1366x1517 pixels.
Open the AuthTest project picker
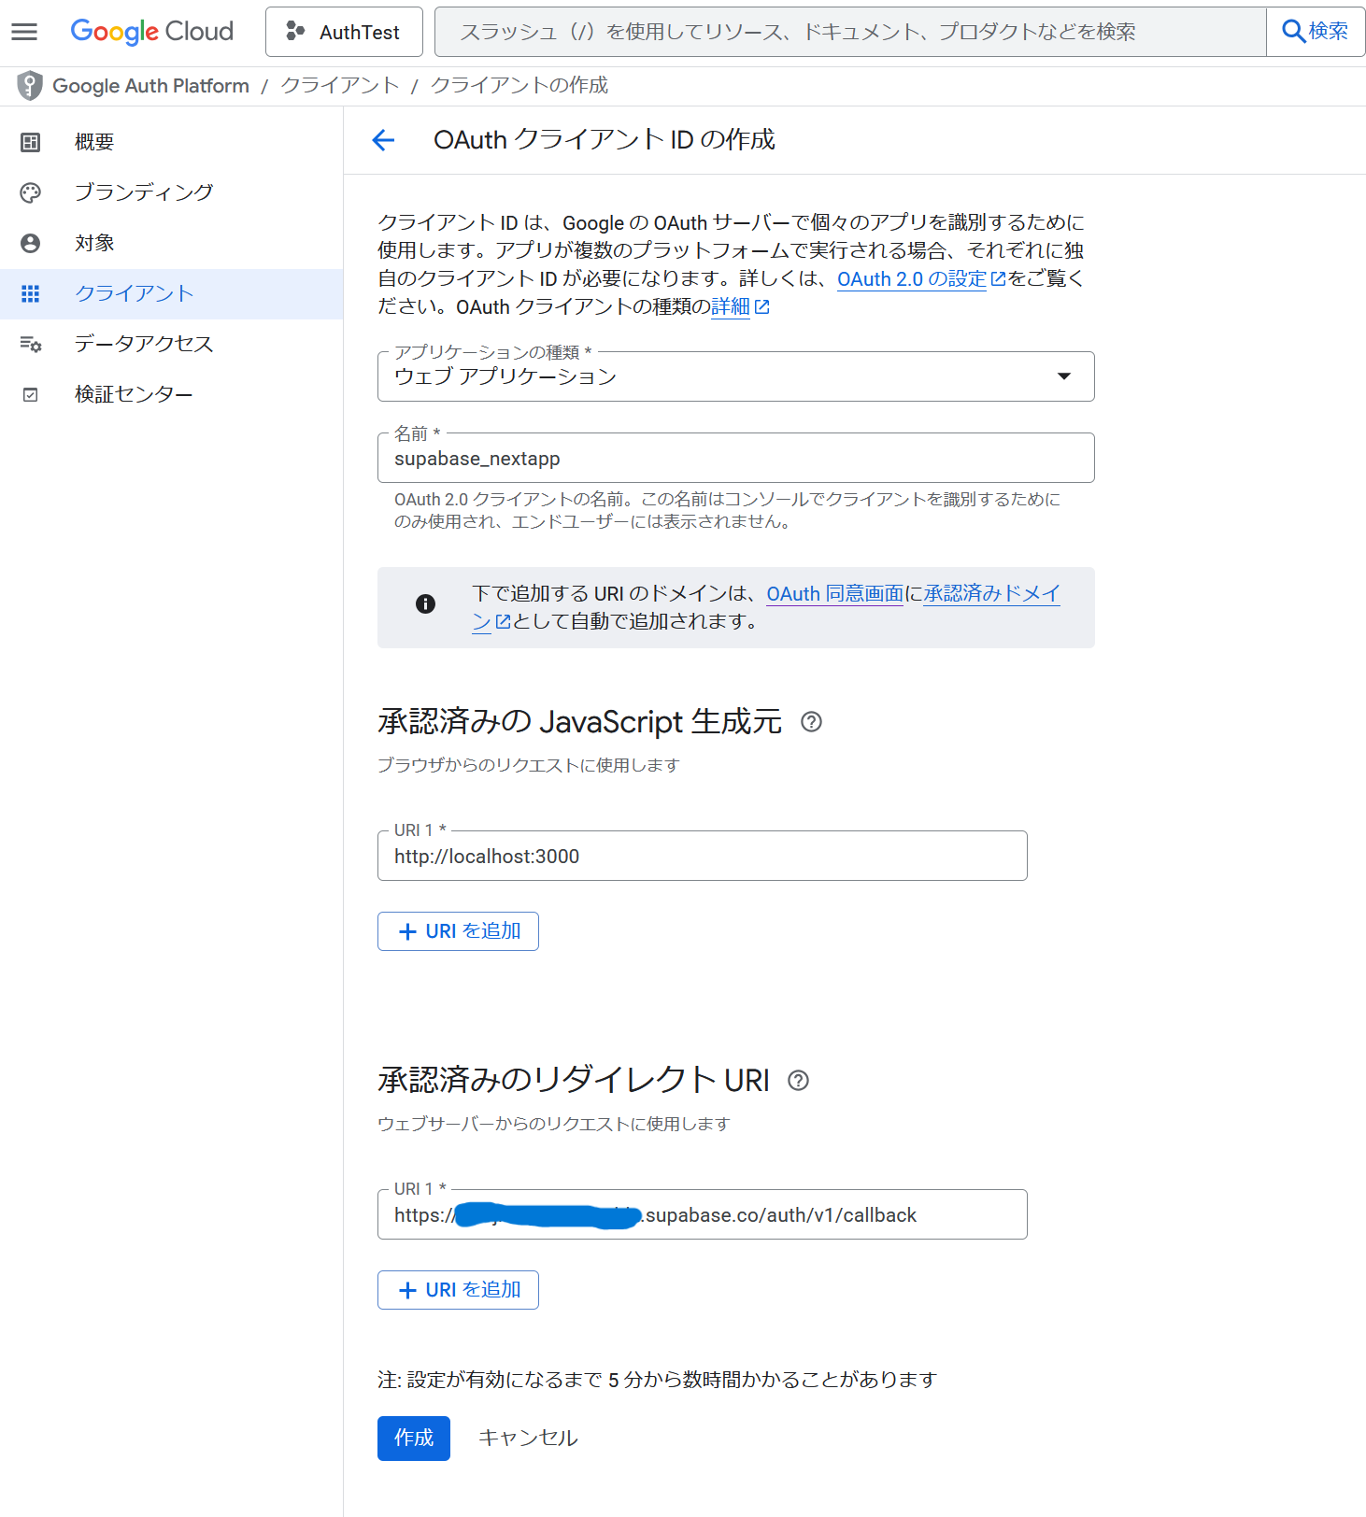(x=344, y=32)
